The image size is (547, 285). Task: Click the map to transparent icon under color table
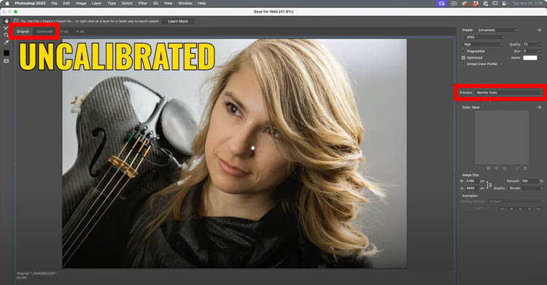pyautogui.click(x=489, y=168)
